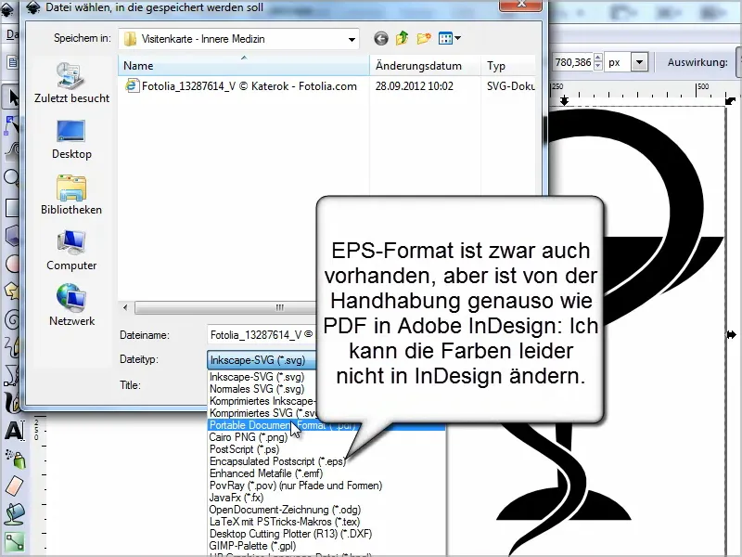
Task: Click the file list horizontal scrollbar thumb
Action: tap(227, 307)
